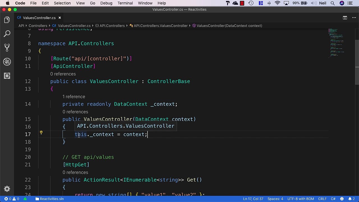Screen dimensions: 359x202
Task: Open the Search view in the activity bar
Action: coord(7,34)
